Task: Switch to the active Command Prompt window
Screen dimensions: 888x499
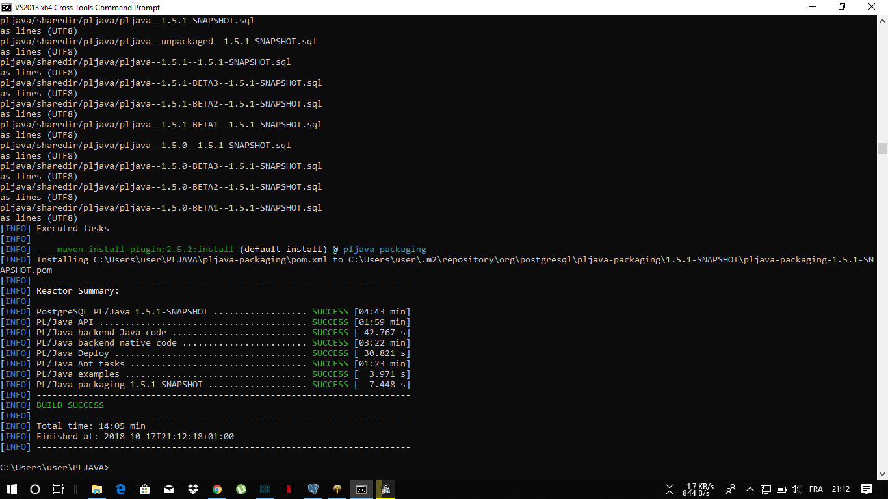Action: (361, 489)
